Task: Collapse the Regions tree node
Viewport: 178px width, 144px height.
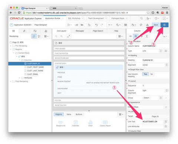Action: 10,49
